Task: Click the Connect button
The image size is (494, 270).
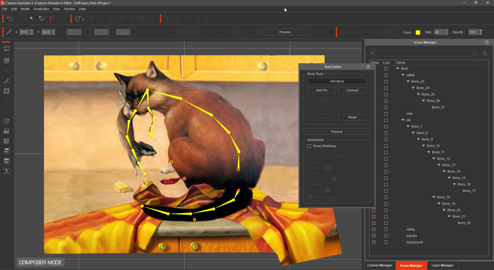Action: (x=352, y=90)
